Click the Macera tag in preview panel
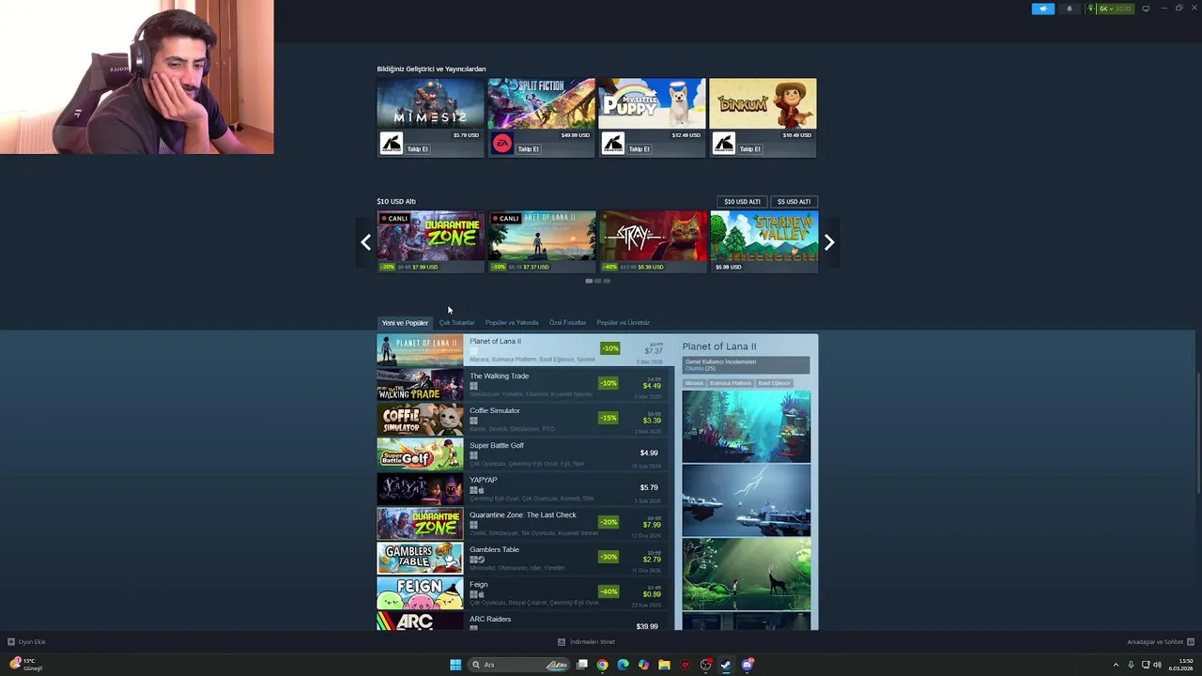Screen dimensions: 1202x676 pyautogui.click(x=694, y=383)
